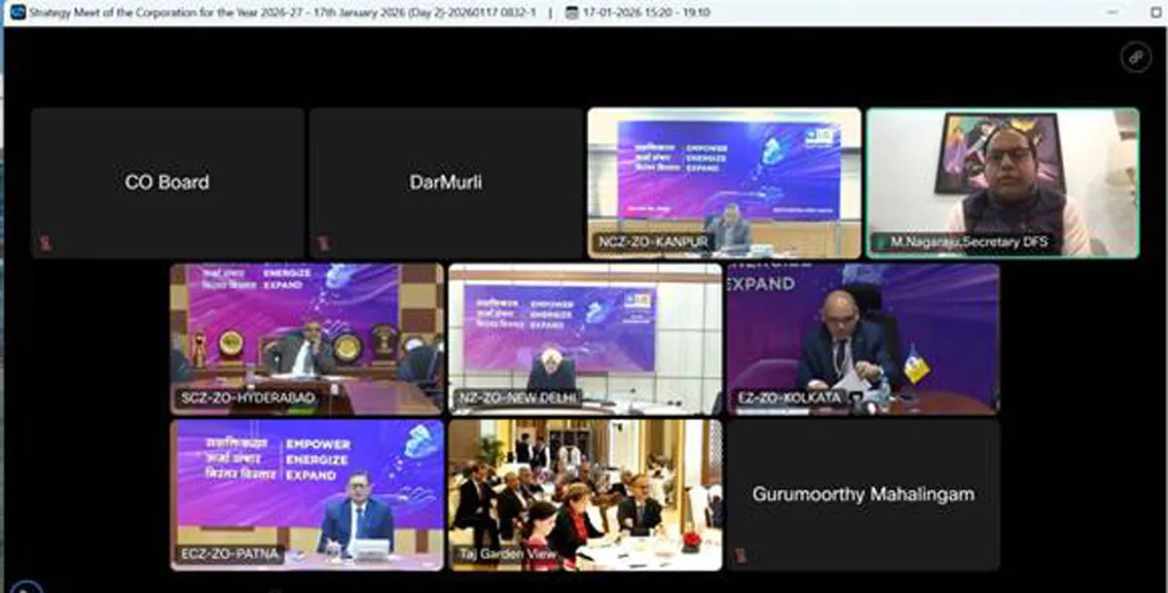Screen dimensions: 1168x593
Task: Click the circular control icon at bottom left
Action: click(26, 587)
